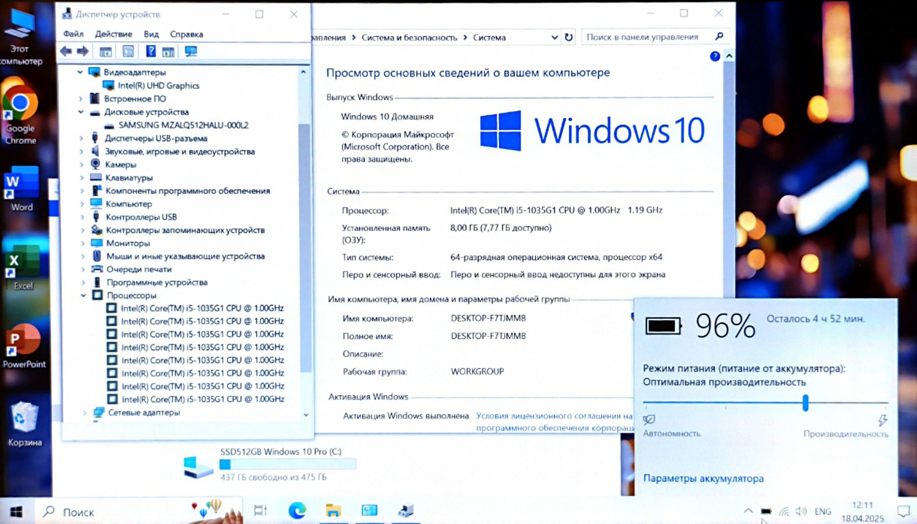Open the Справка menu

[x=187, y=34]
